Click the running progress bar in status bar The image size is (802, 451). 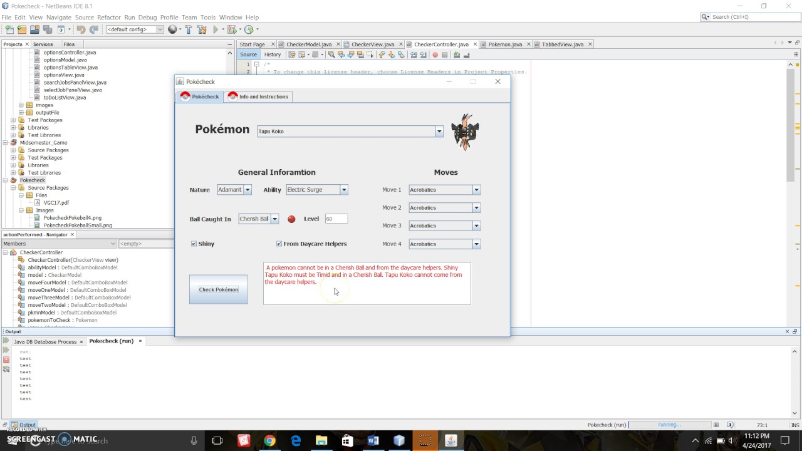[x=669, y=425]
